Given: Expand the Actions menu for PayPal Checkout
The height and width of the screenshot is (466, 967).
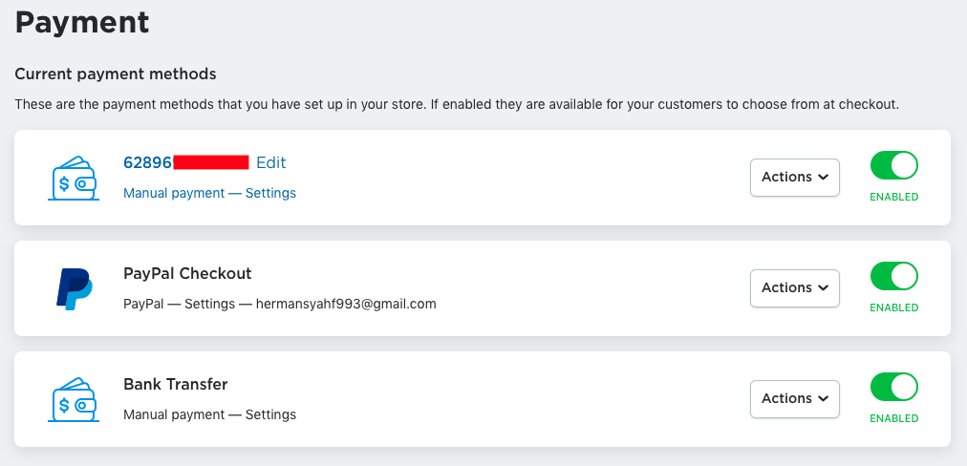Looking at the screenshot, I should (794, 288).
